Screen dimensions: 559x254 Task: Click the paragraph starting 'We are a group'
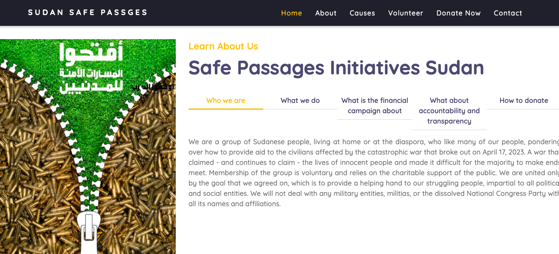[374, 173]
